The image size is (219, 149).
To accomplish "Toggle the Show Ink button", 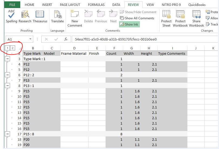I will (129, 24).
